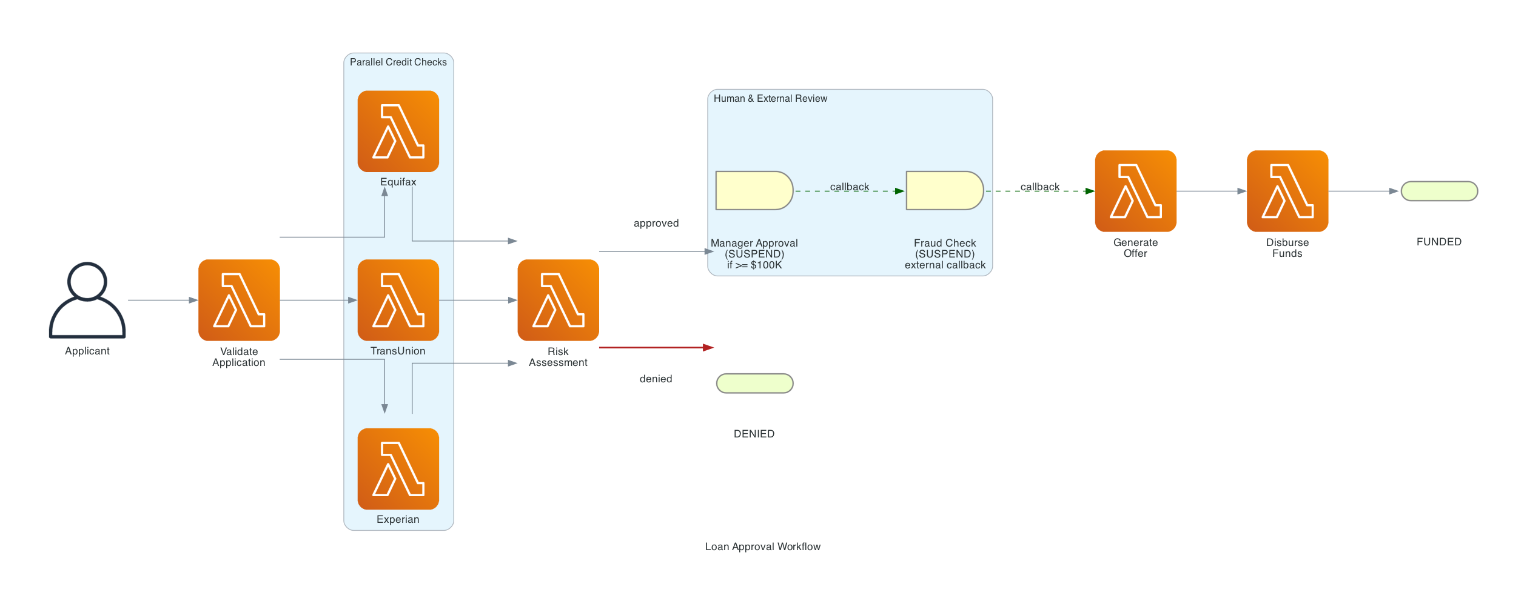Click the Manager Approval suspend shape
The height and width of the screenshot is (601, 1527).
(754, 191)
